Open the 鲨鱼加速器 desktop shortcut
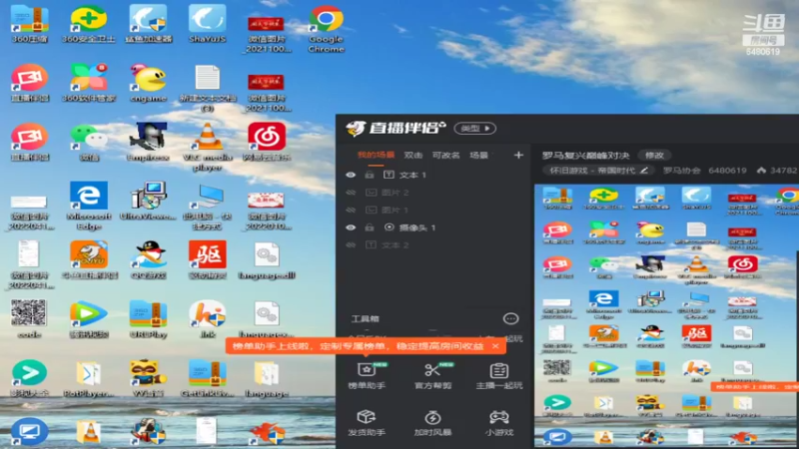 (148, 24)
